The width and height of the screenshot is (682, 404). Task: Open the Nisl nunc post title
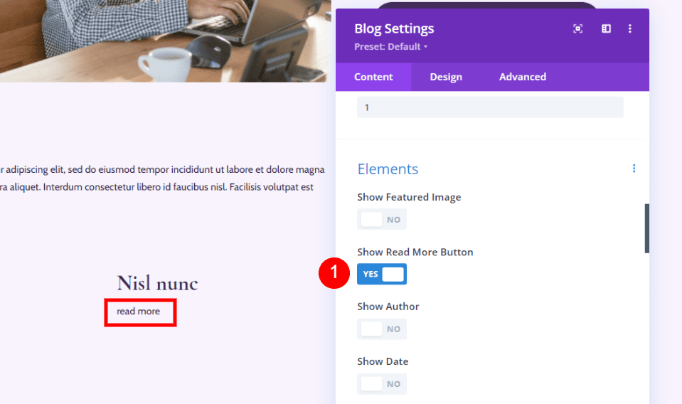click(157, 283)
